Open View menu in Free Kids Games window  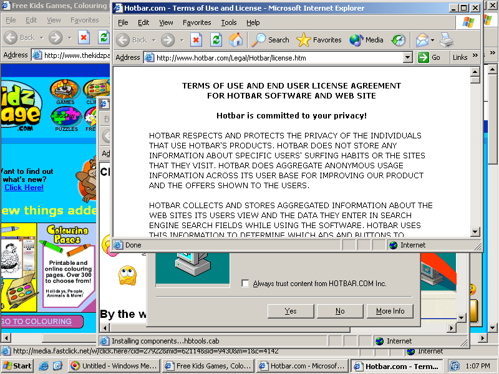click(54, 20)
